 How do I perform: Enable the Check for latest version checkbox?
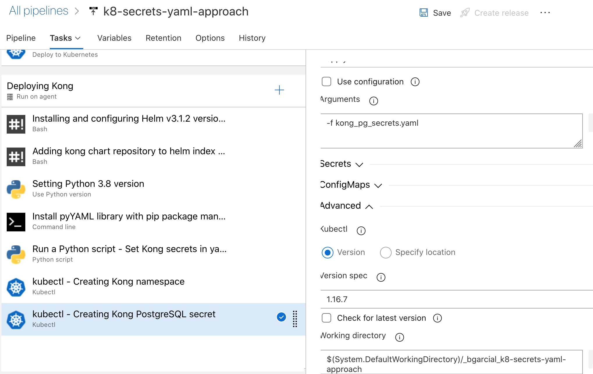[x=326, y=318]
